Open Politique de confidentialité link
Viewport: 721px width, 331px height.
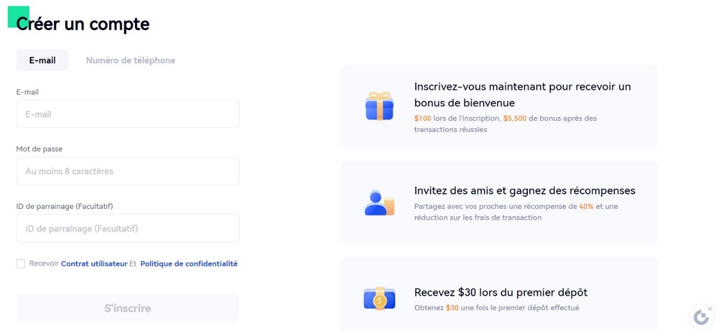(189, 263)
